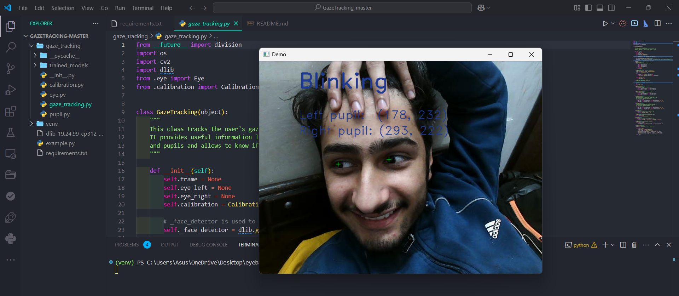The width and height of the screenshot is (679, 296).
Task: Run the Python file with play button
Action: [605, 23]
